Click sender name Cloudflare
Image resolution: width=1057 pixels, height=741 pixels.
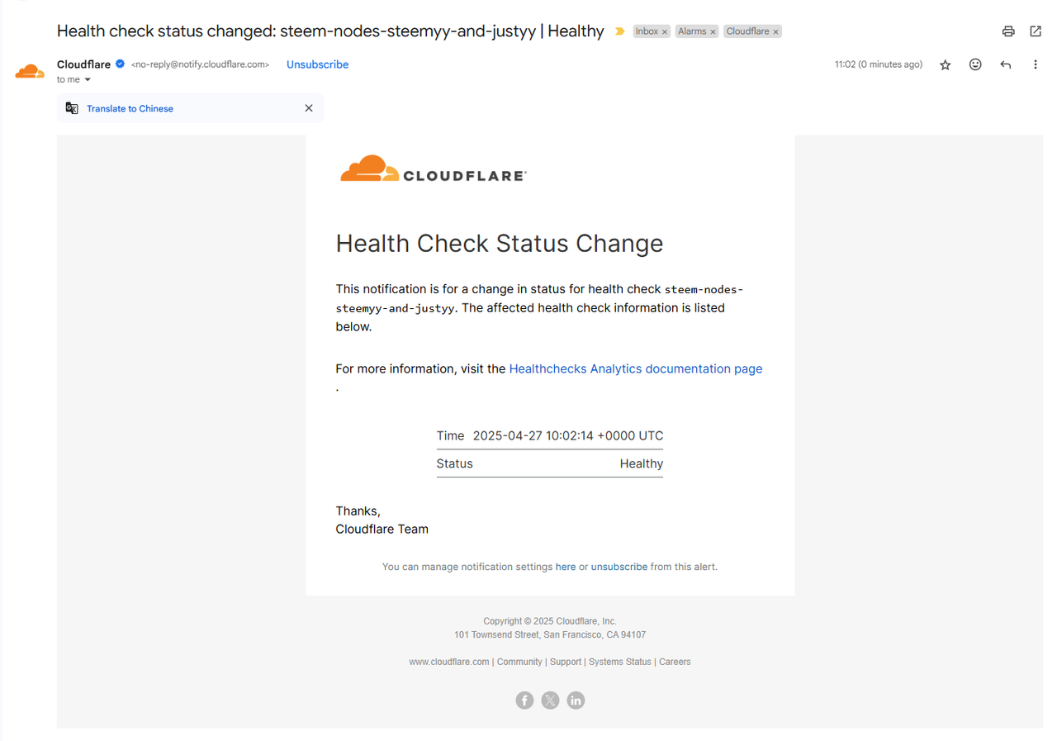point(83,64)
